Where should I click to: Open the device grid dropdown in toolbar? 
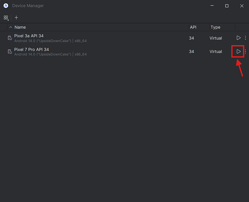tap(6, 18)
